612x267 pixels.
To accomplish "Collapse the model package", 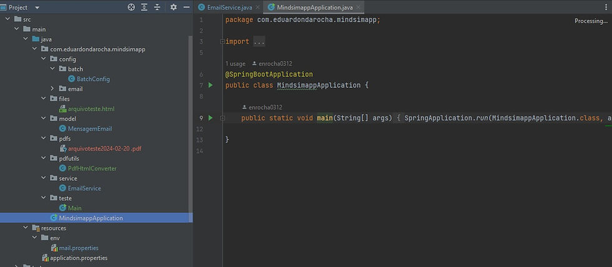I will (44, 119).
